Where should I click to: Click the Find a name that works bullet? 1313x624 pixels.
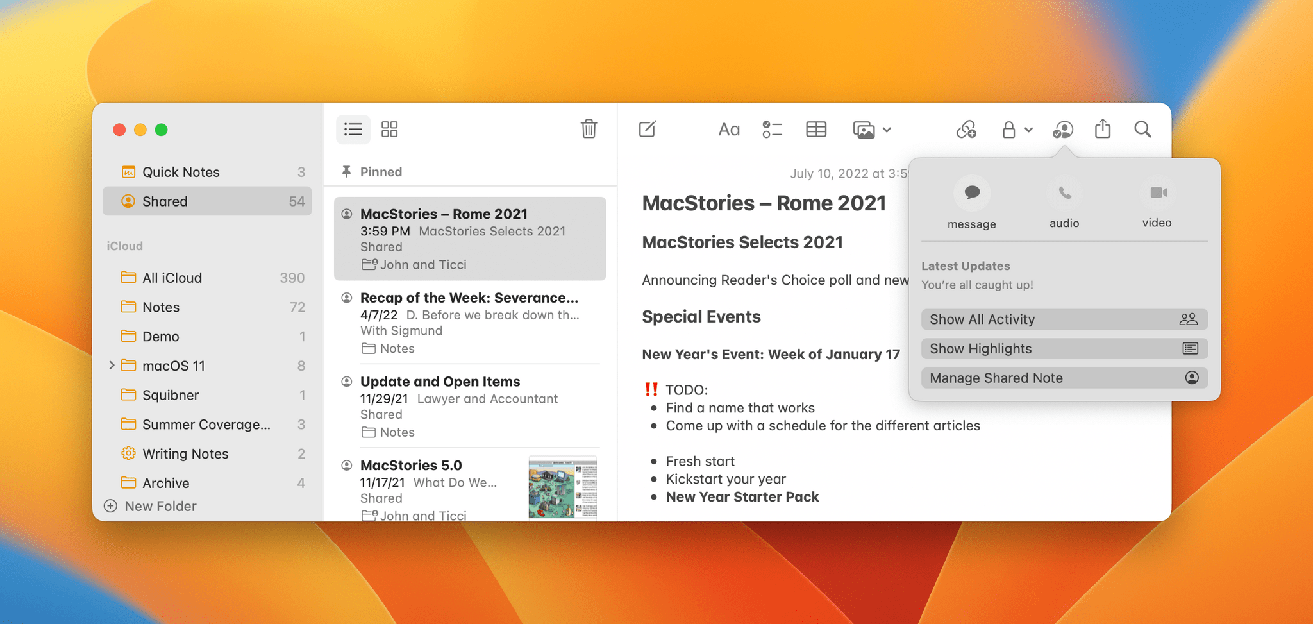tap(740, 408)
